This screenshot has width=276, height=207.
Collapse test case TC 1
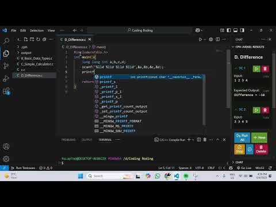point(236,68)
